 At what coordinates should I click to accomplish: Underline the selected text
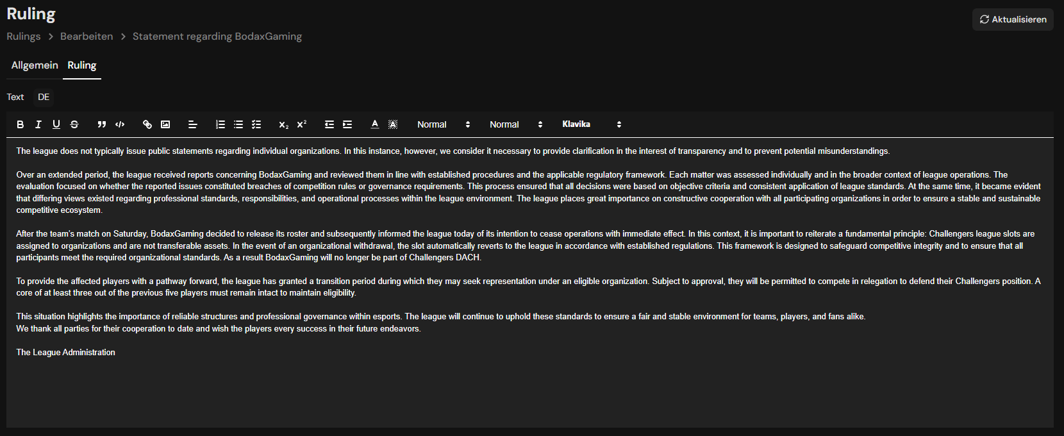(x=56, y=124)
